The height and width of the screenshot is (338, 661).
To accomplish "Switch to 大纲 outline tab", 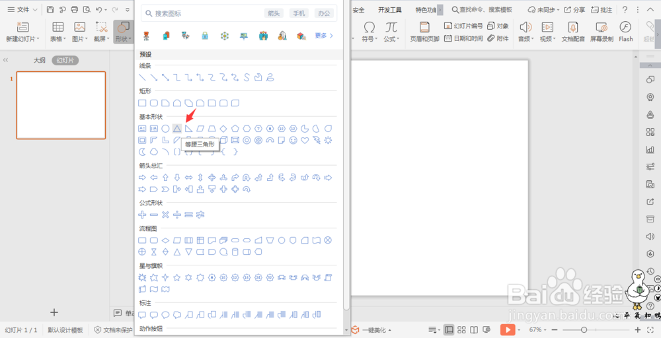I will tap(40, 60).
